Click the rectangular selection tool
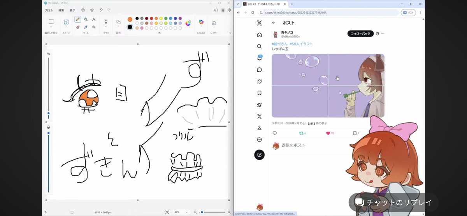Image resolution: width=467 pixels, height=216 pixels. [x=51, y=21]
